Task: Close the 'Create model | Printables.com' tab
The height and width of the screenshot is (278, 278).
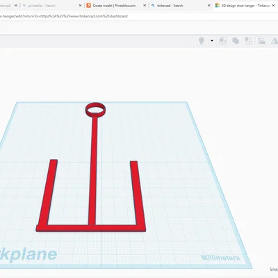Action: [145, 6]
